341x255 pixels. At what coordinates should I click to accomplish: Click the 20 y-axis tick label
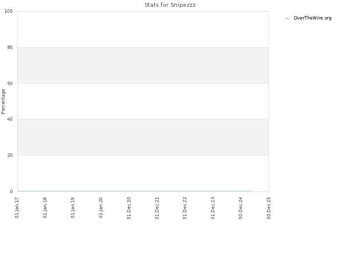[x=10, y=155]
